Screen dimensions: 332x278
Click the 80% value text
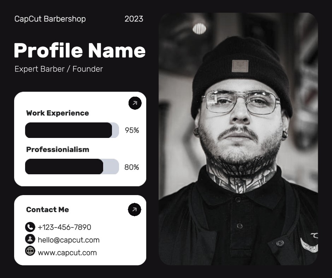tap(132, 167)
